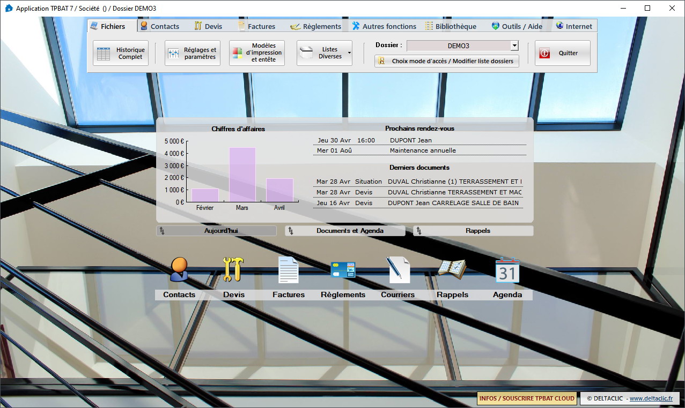Expand the Rappels panel toggle
Screen dimensions: 685x408
point(473,231)
